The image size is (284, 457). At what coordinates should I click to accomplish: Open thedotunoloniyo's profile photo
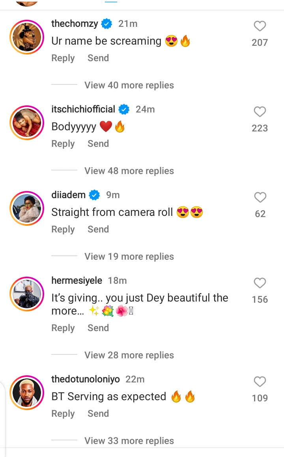[x=26, y=392]
